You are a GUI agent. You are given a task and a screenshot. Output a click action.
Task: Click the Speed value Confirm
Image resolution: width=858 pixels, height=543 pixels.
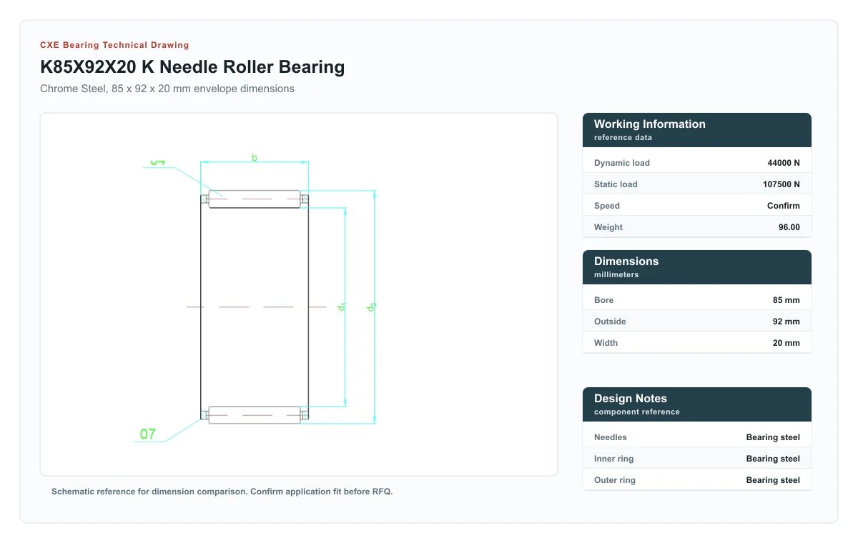(784, 206)
